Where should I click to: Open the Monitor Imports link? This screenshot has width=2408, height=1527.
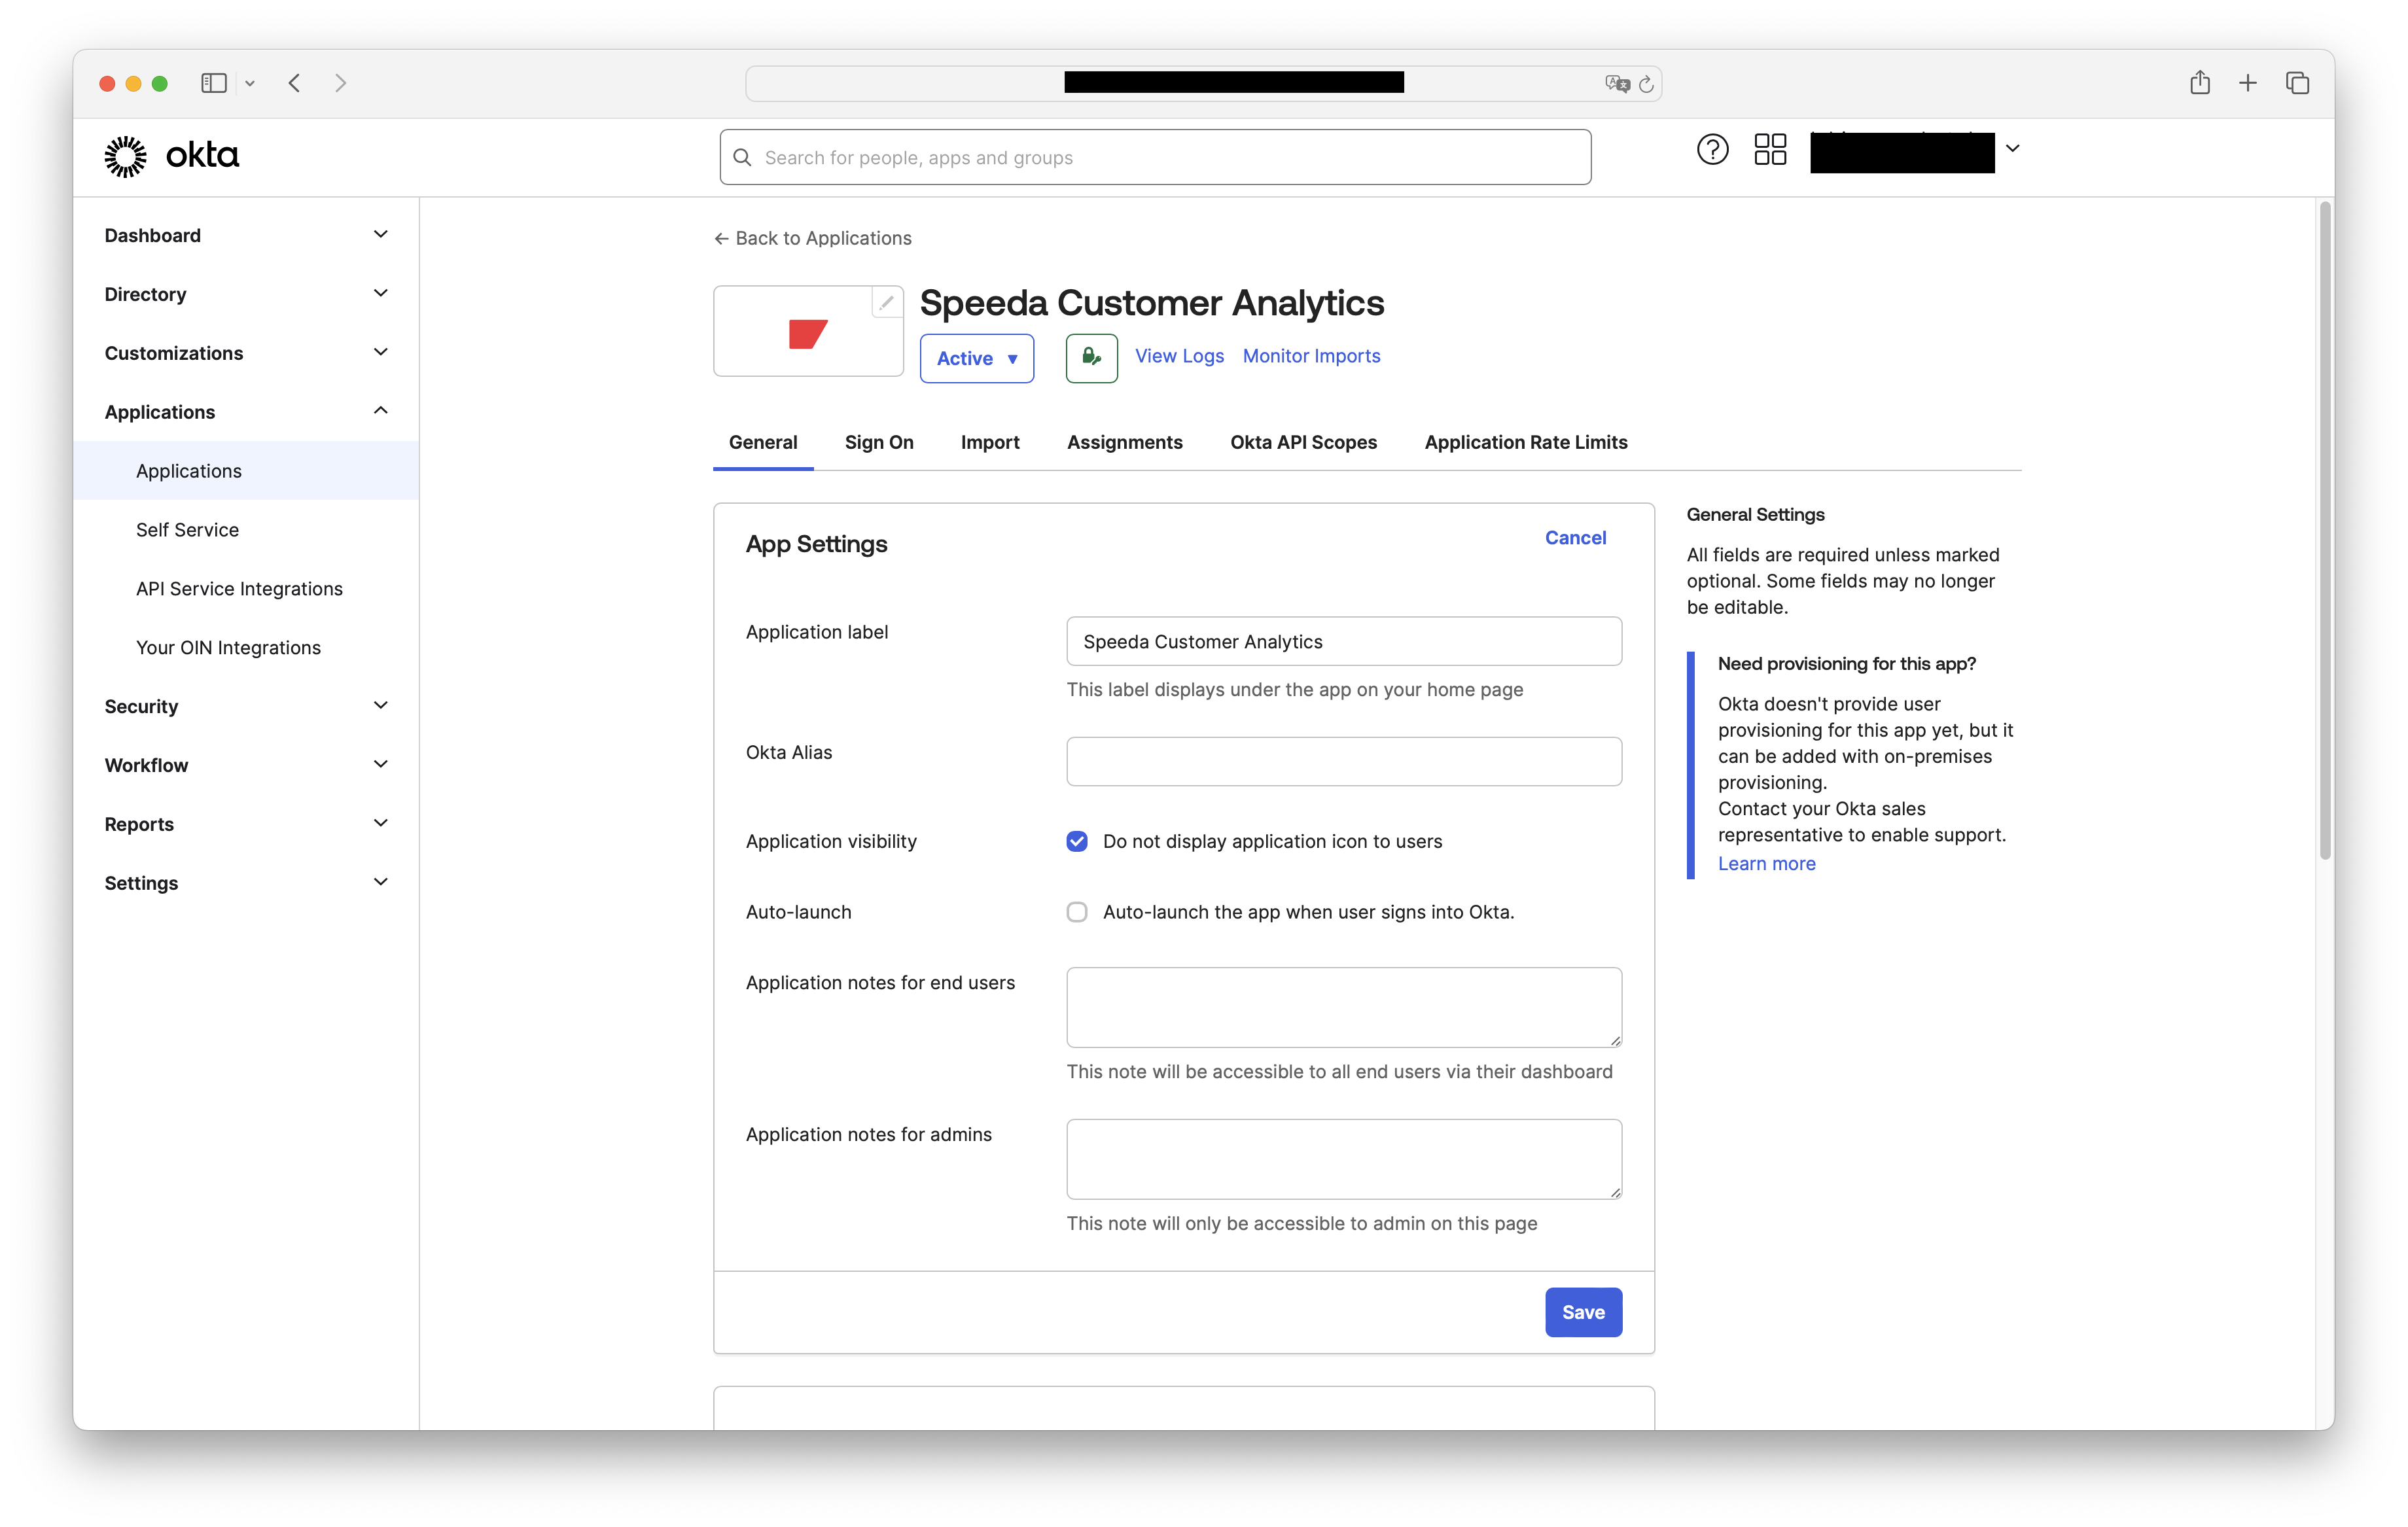(1311, 356)
